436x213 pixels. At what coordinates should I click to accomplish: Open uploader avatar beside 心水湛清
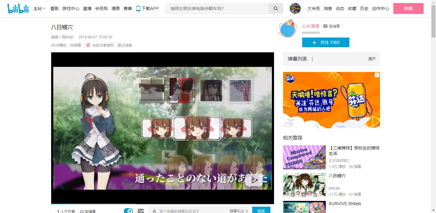tap(288, 29)
